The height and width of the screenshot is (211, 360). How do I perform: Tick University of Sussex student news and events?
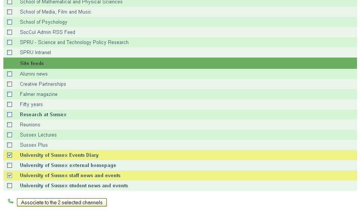tap(10, 185)
